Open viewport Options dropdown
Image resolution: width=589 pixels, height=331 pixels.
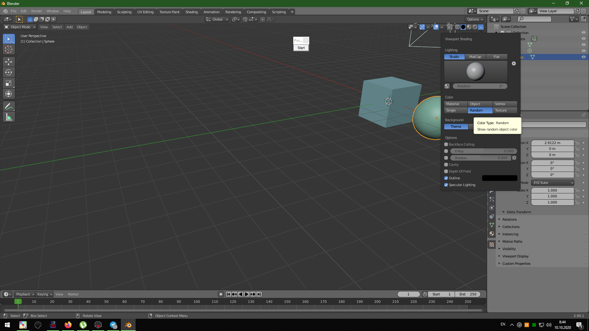click(475, 19)
